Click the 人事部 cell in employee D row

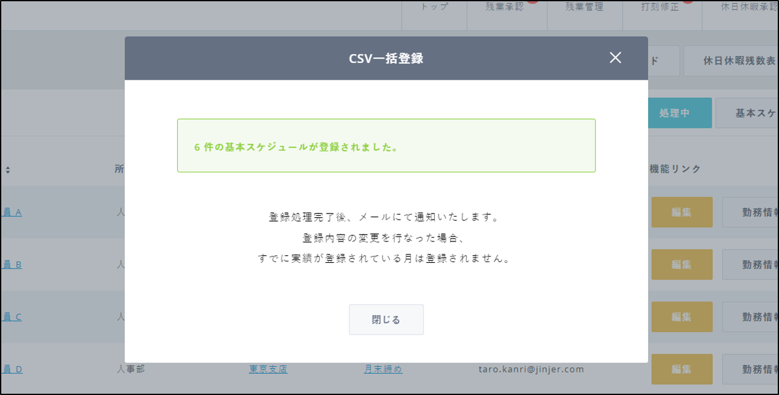click(130, 369)
